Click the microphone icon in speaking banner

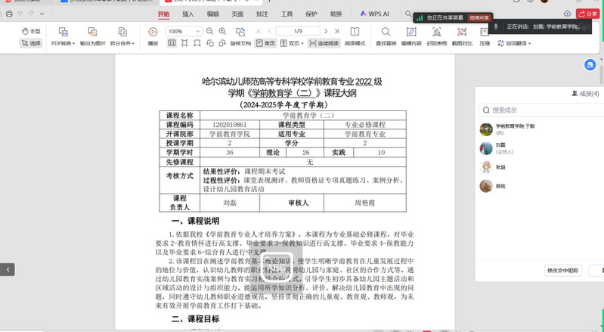(x=496, y=26)
